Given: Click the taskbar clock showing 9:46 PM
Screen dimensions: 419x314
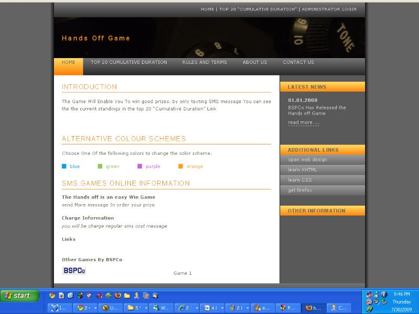Looking at the screenshot, I should 402,294.
